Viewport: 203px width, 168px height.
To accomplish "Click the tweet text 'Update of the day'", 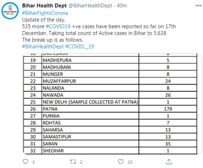I will click(x=44, y=20).
